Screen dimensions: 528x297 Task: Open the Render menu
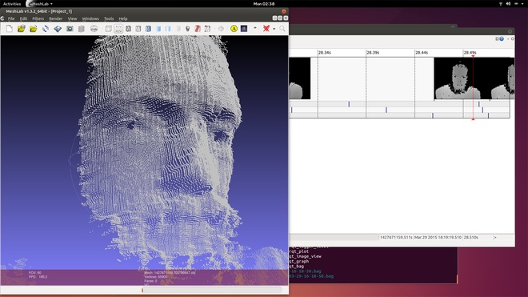point(55,18)
